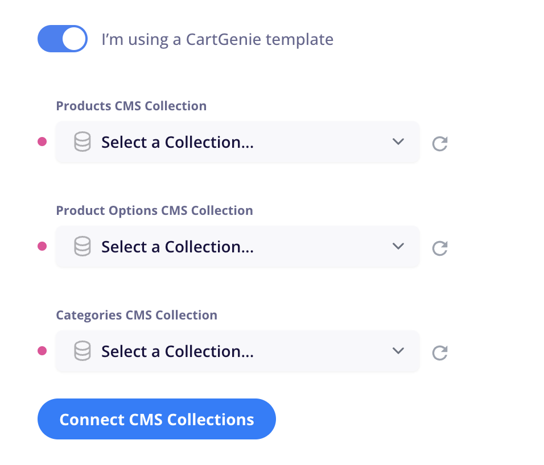
Task: Click the Products CMS Collection heading
Action: [x=131, y=106]
